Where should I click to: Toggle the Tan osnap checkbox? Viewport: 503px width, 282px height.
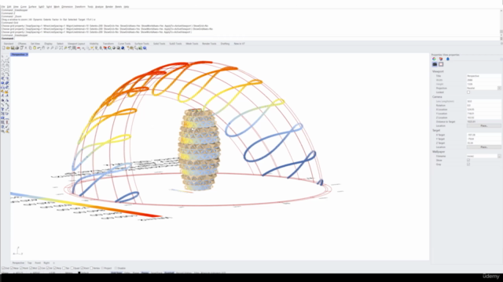tap(64, 268)
